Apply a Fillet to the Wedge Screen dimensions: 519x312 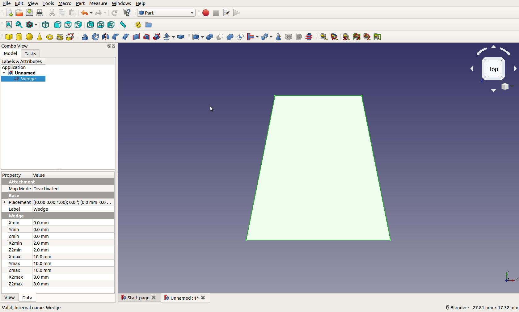tap(115, 37)
